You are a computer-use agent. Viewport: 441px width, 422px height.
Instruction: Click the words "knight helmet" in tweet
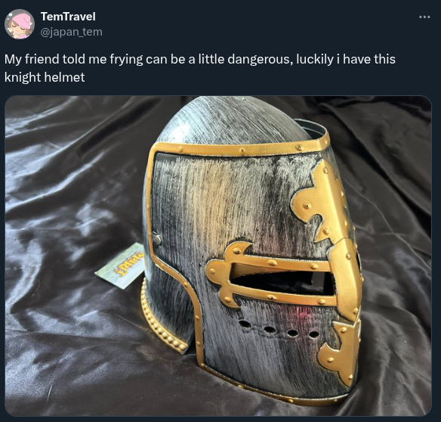coord(45,77)
